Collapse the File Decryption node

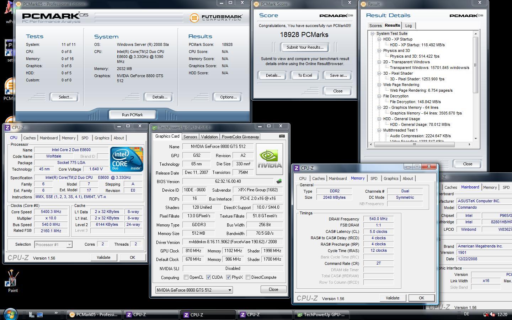[379, 96]
